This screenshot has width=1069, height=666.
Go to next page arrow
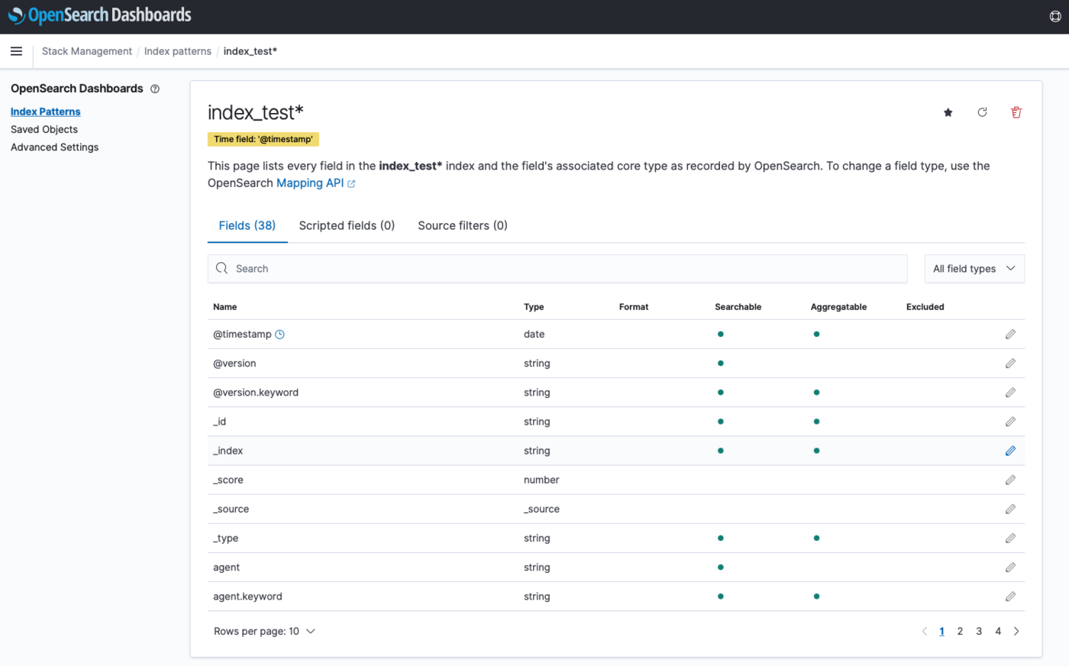(x=1016, y=632)
